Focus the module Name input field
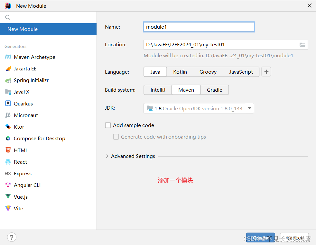The image size is (316, 245). [x=199, y=27]
